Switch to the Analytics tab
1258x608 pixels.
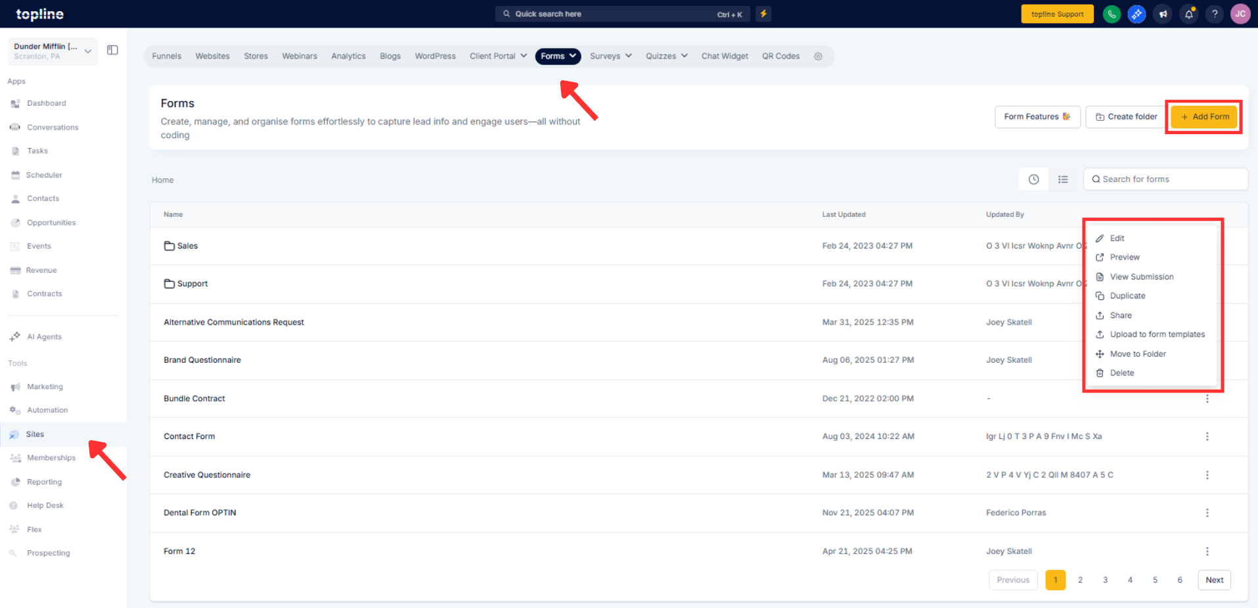(348, 57)
